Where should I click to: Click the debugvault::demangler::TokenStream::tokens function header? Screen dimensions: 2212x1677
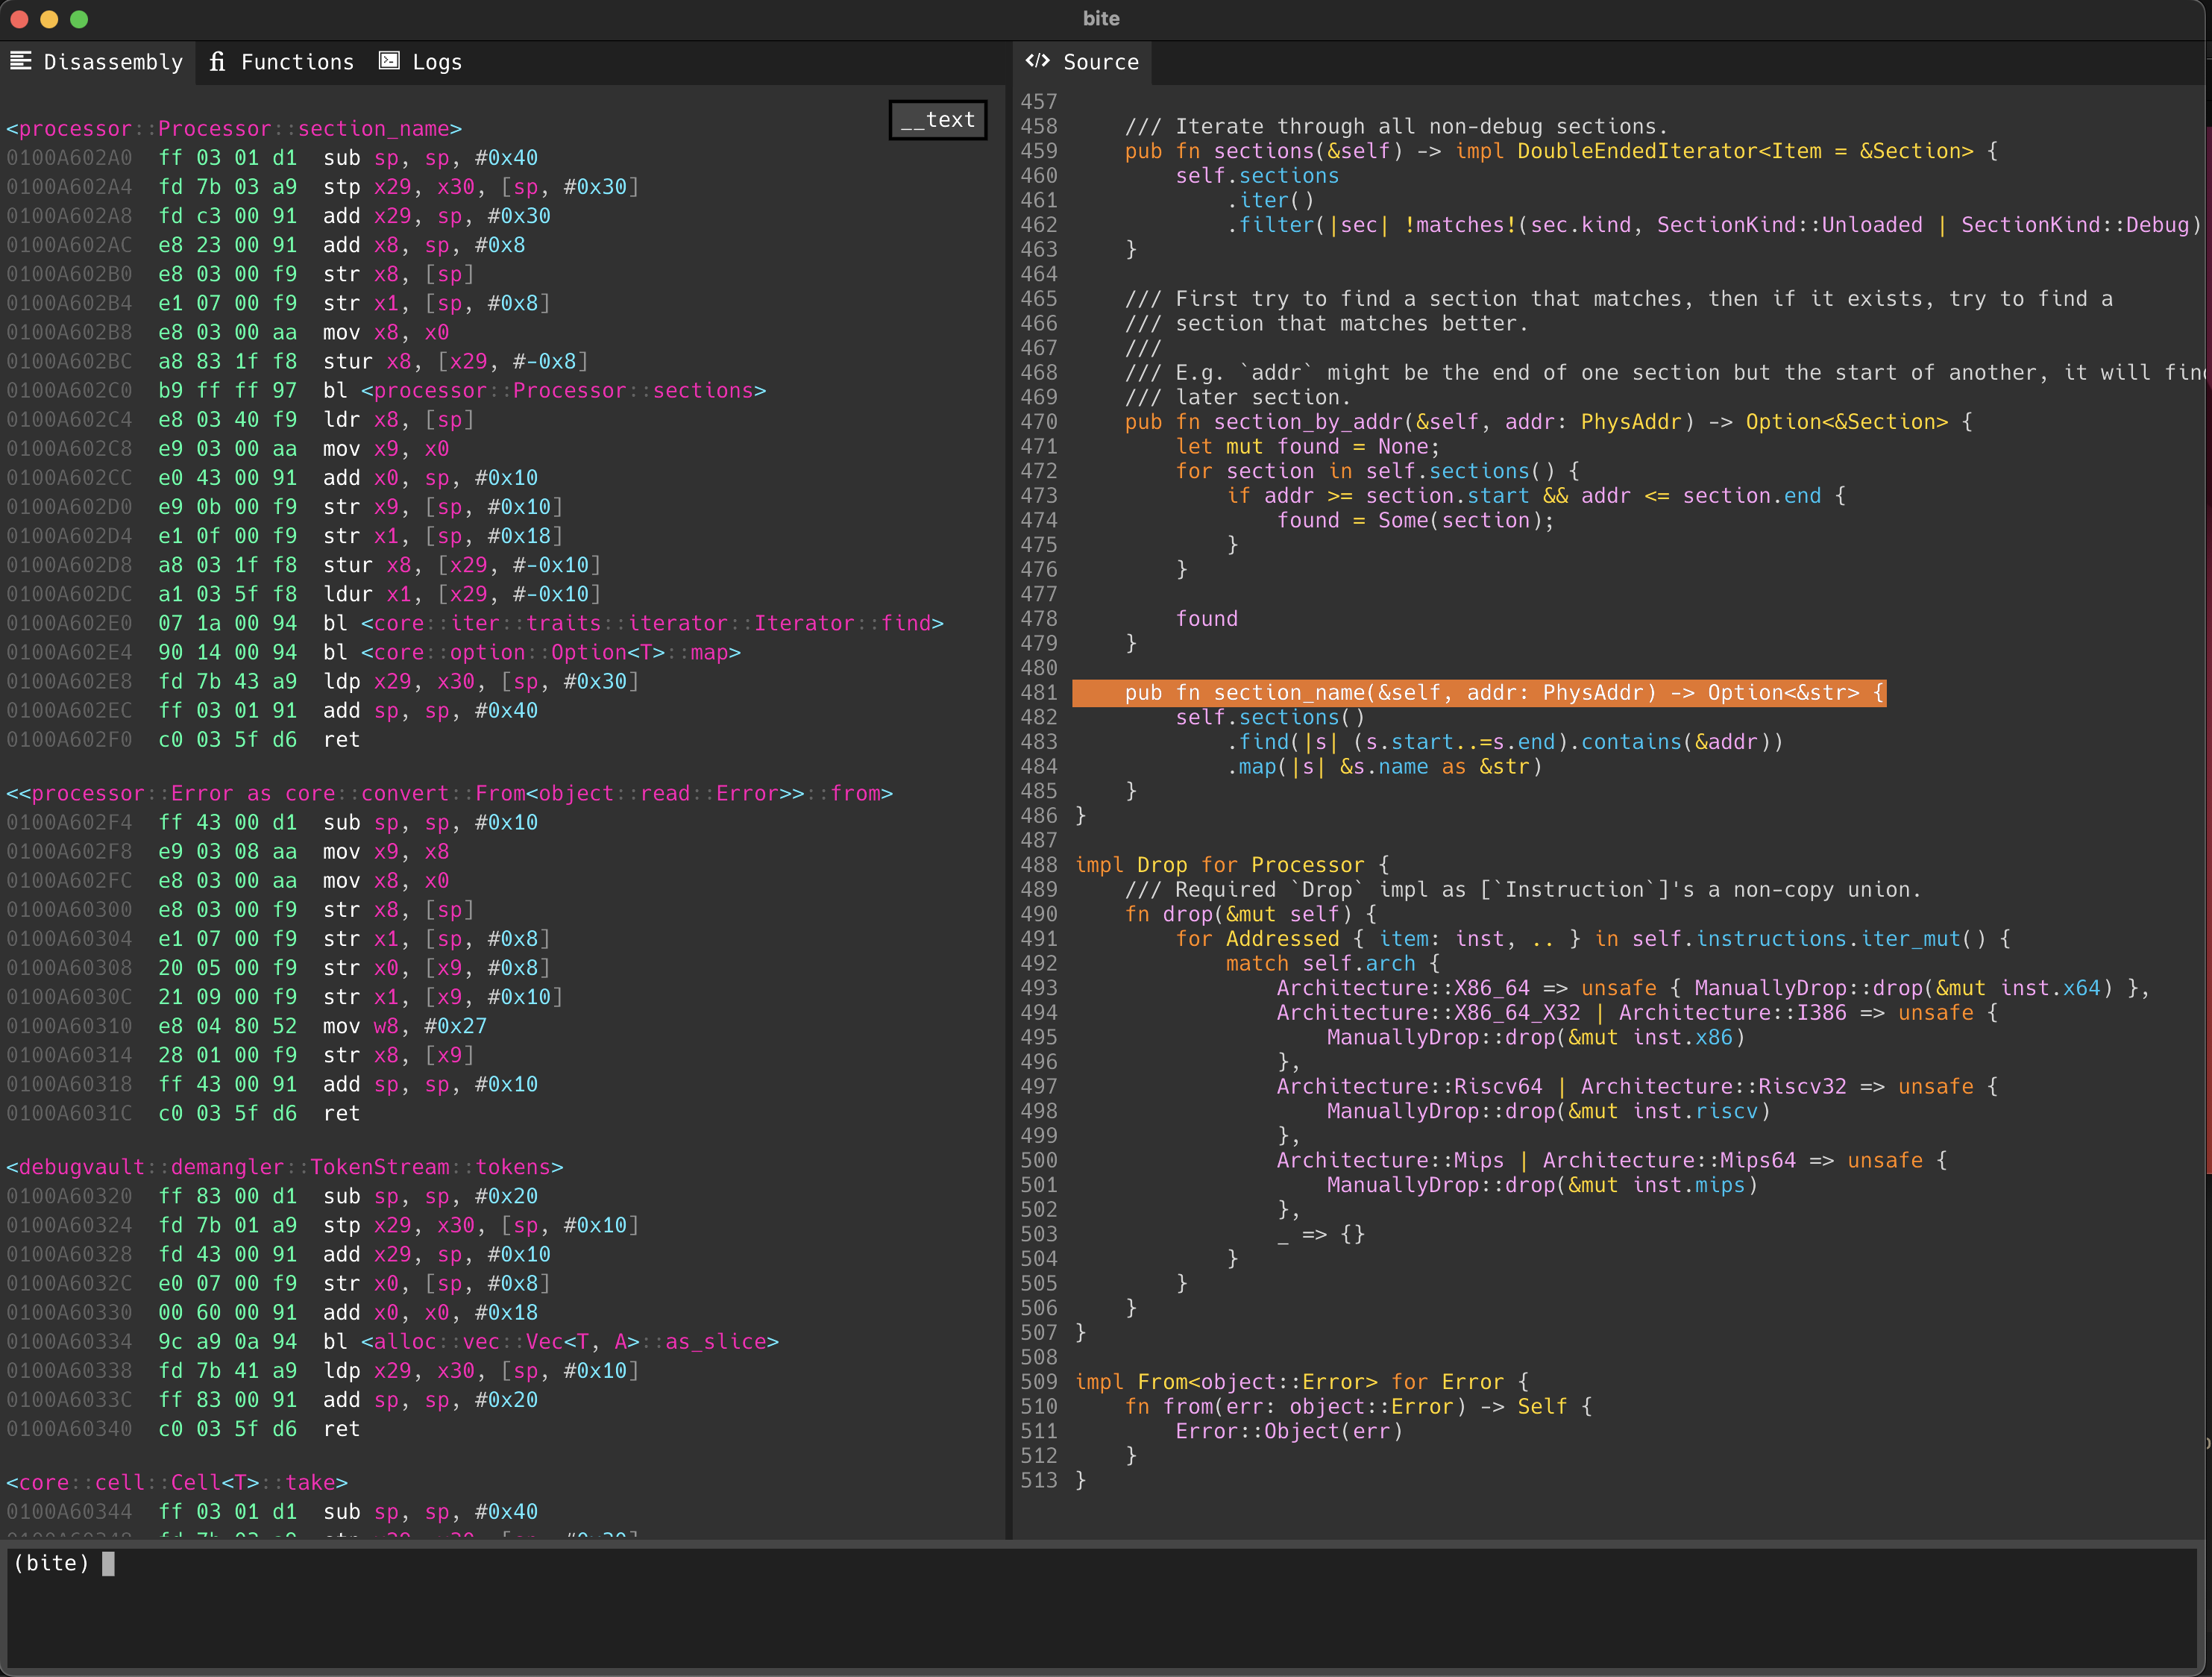pos(285,1167)
